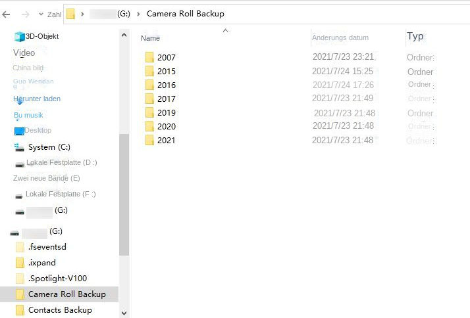Click the date 2021/7/24 15:25
Viewport: 470px width, 318px height.
[x=342, y=71]
